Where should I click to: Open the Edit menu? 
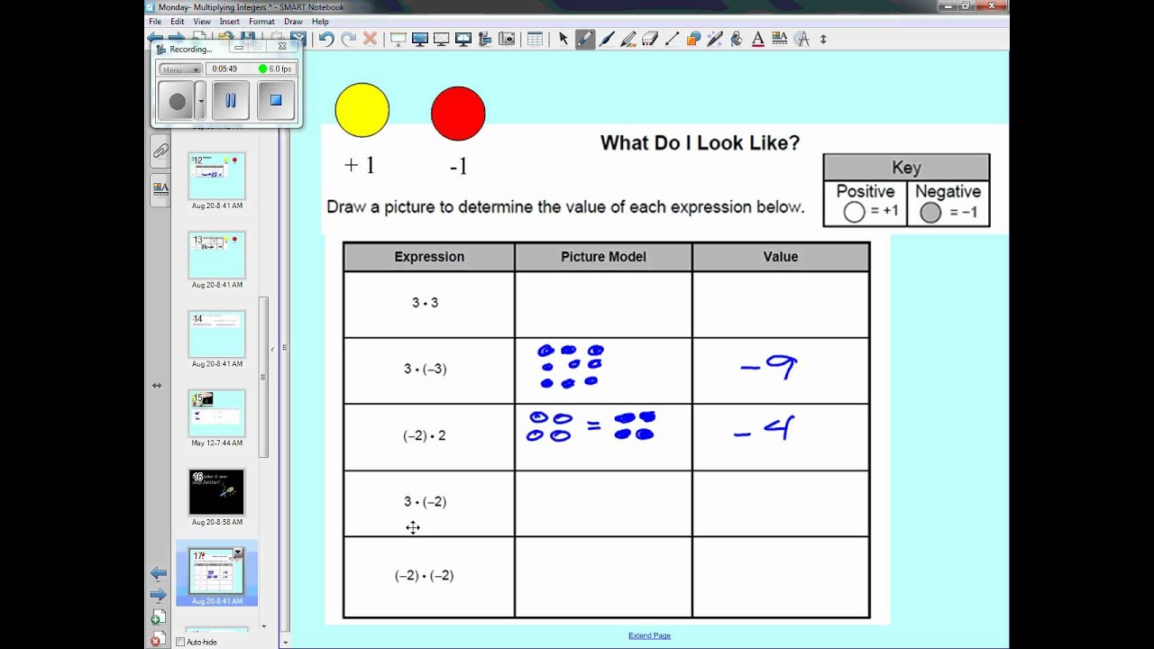pos(178,22)
